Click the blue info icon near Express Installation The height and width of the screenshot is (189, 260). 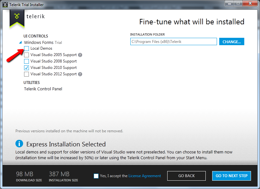19,144
